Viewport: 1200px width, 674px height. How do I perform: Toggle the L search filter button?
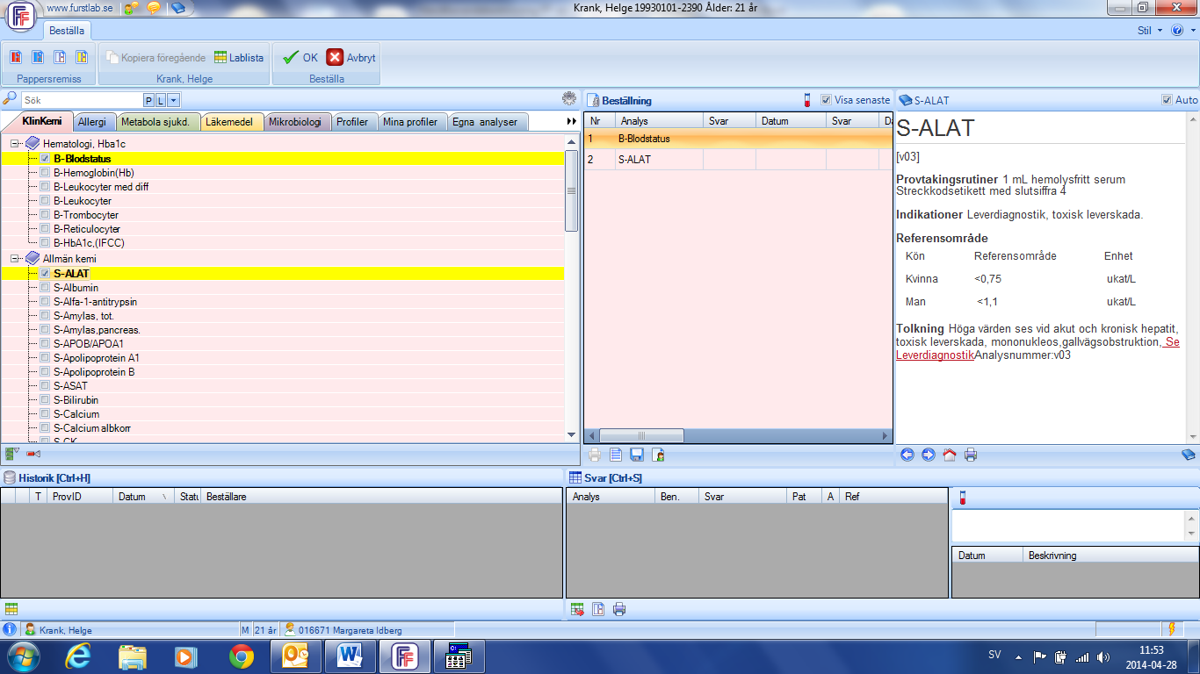[161, 101]
